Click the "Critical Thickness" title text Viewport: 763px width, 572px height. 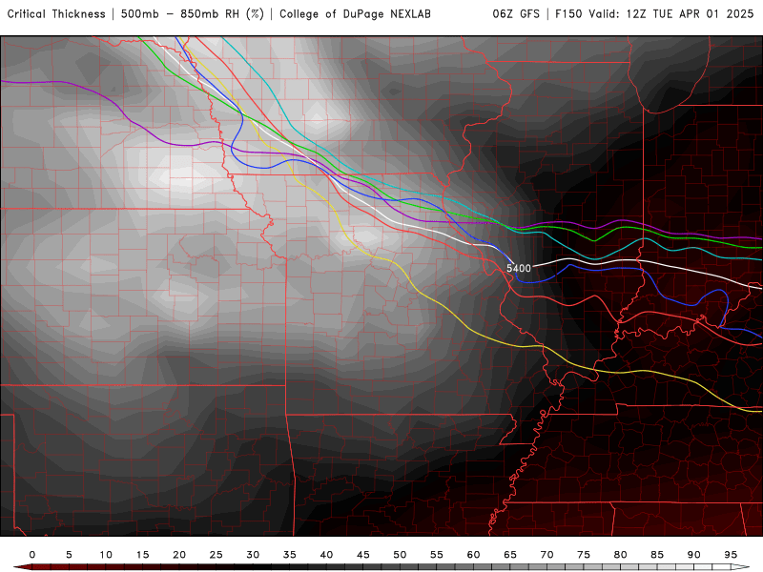(56, 14)
